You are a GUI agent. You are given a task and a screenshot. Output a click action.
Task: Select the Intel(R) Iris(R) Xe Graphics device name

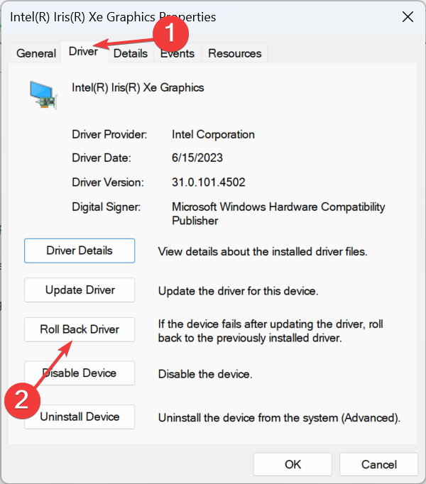tap(138, 88)
